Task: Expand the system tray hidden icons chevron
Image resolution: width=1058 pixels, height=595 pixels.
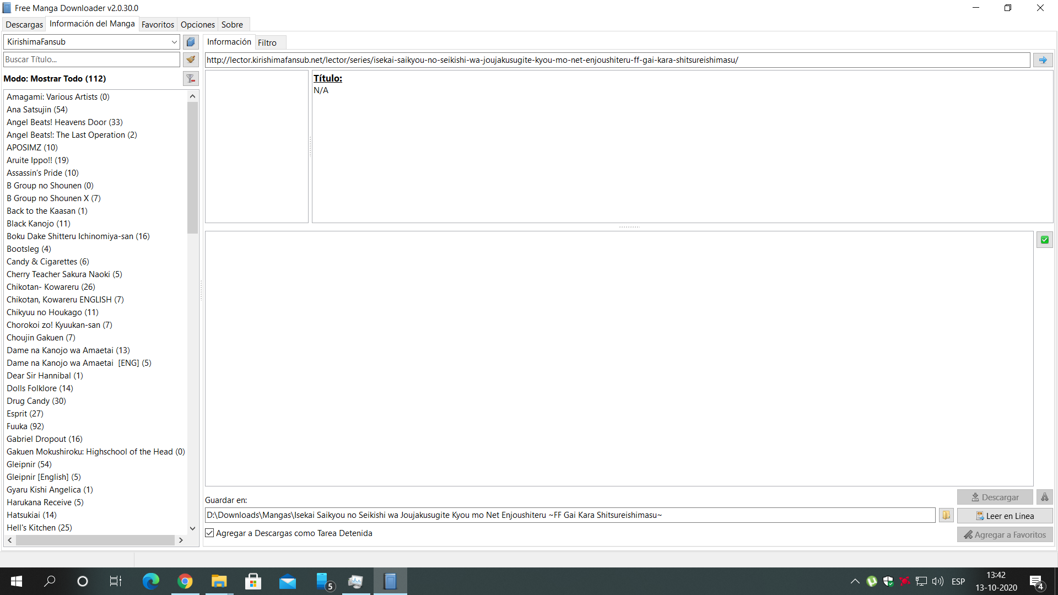Action: pyautogui.click(x=855, y=581)
